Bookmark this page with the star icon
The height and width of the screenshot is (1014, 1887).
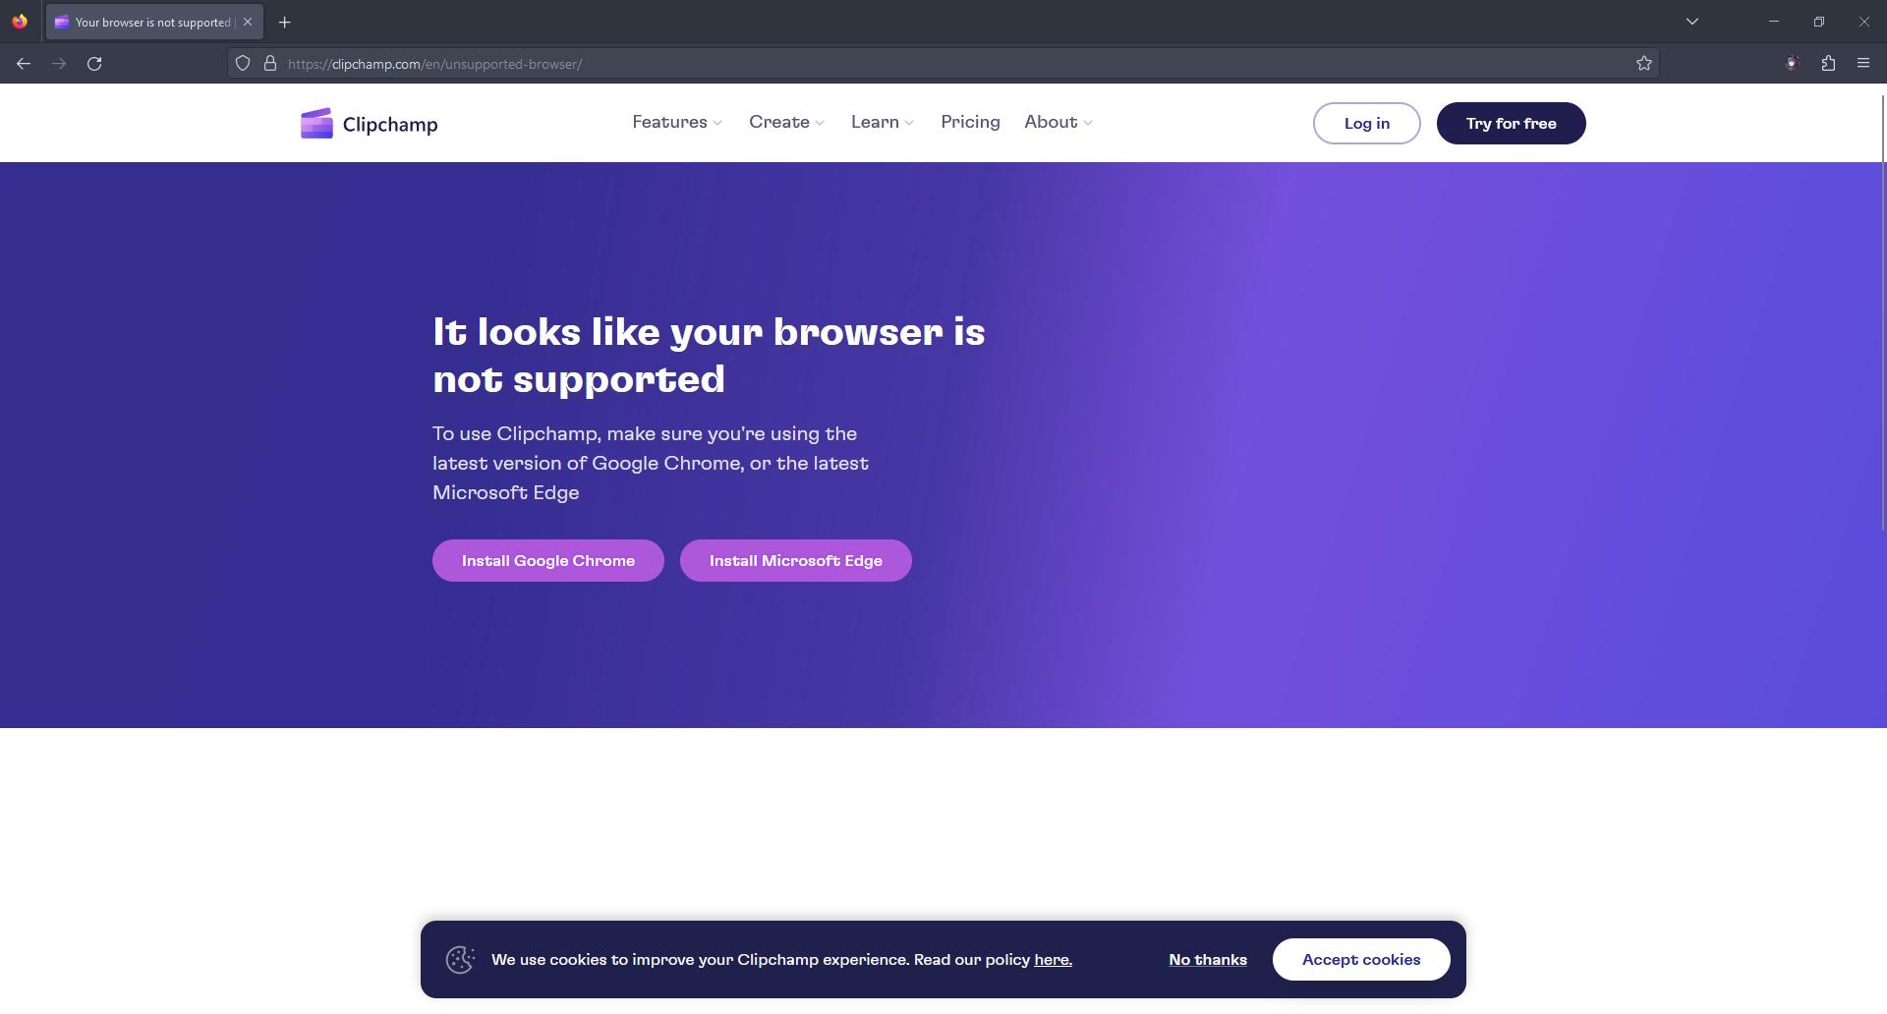point(1645,63)
